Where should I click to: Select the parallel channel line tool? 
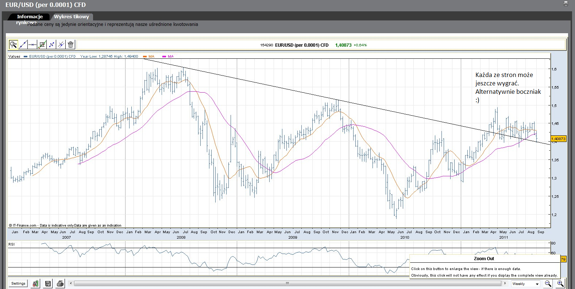coord(61,45)
